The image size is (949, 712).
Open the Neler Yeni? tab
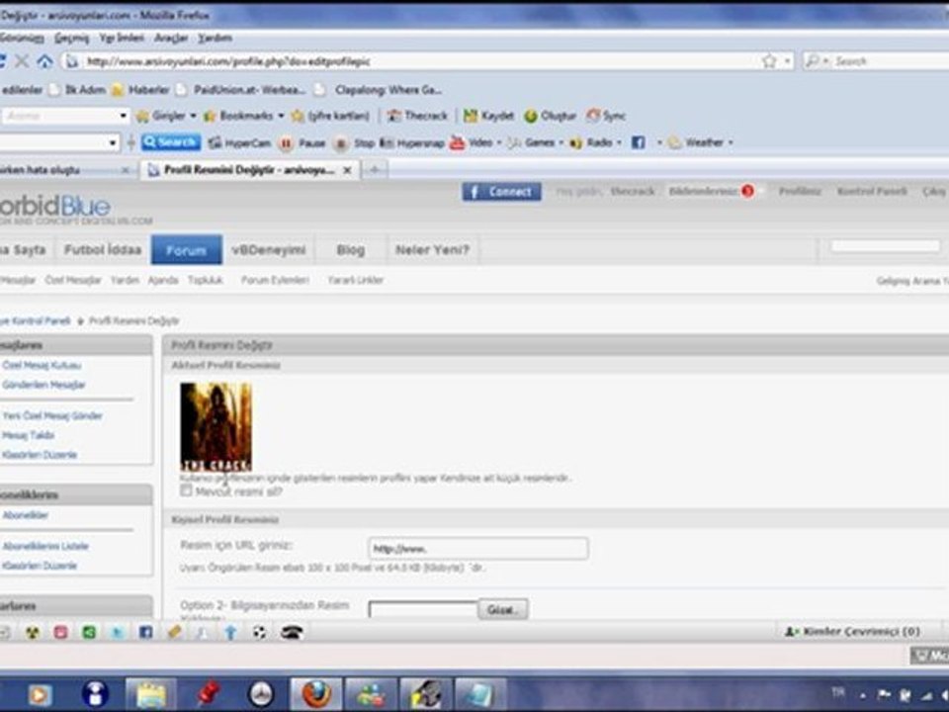click(432, 249)
